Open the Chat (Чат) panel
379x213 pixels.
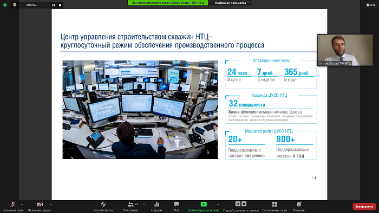(177, 204)
